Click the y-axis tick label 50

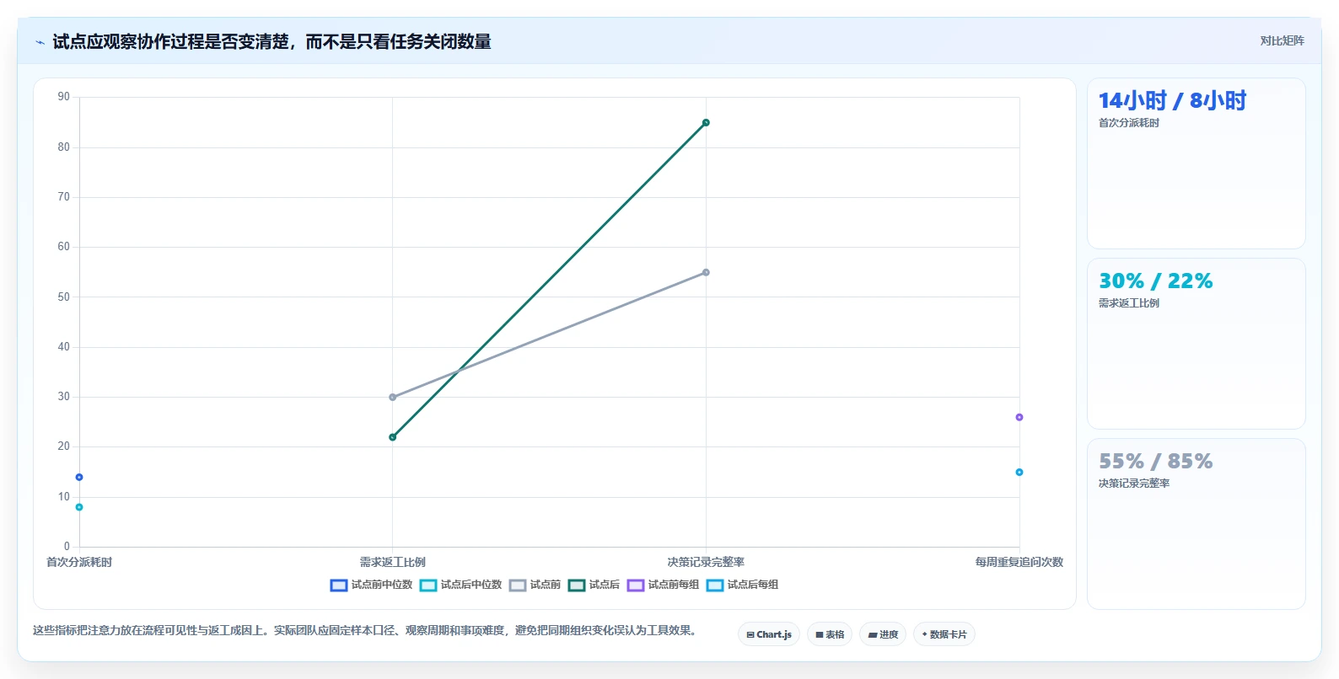coord(64,297)
